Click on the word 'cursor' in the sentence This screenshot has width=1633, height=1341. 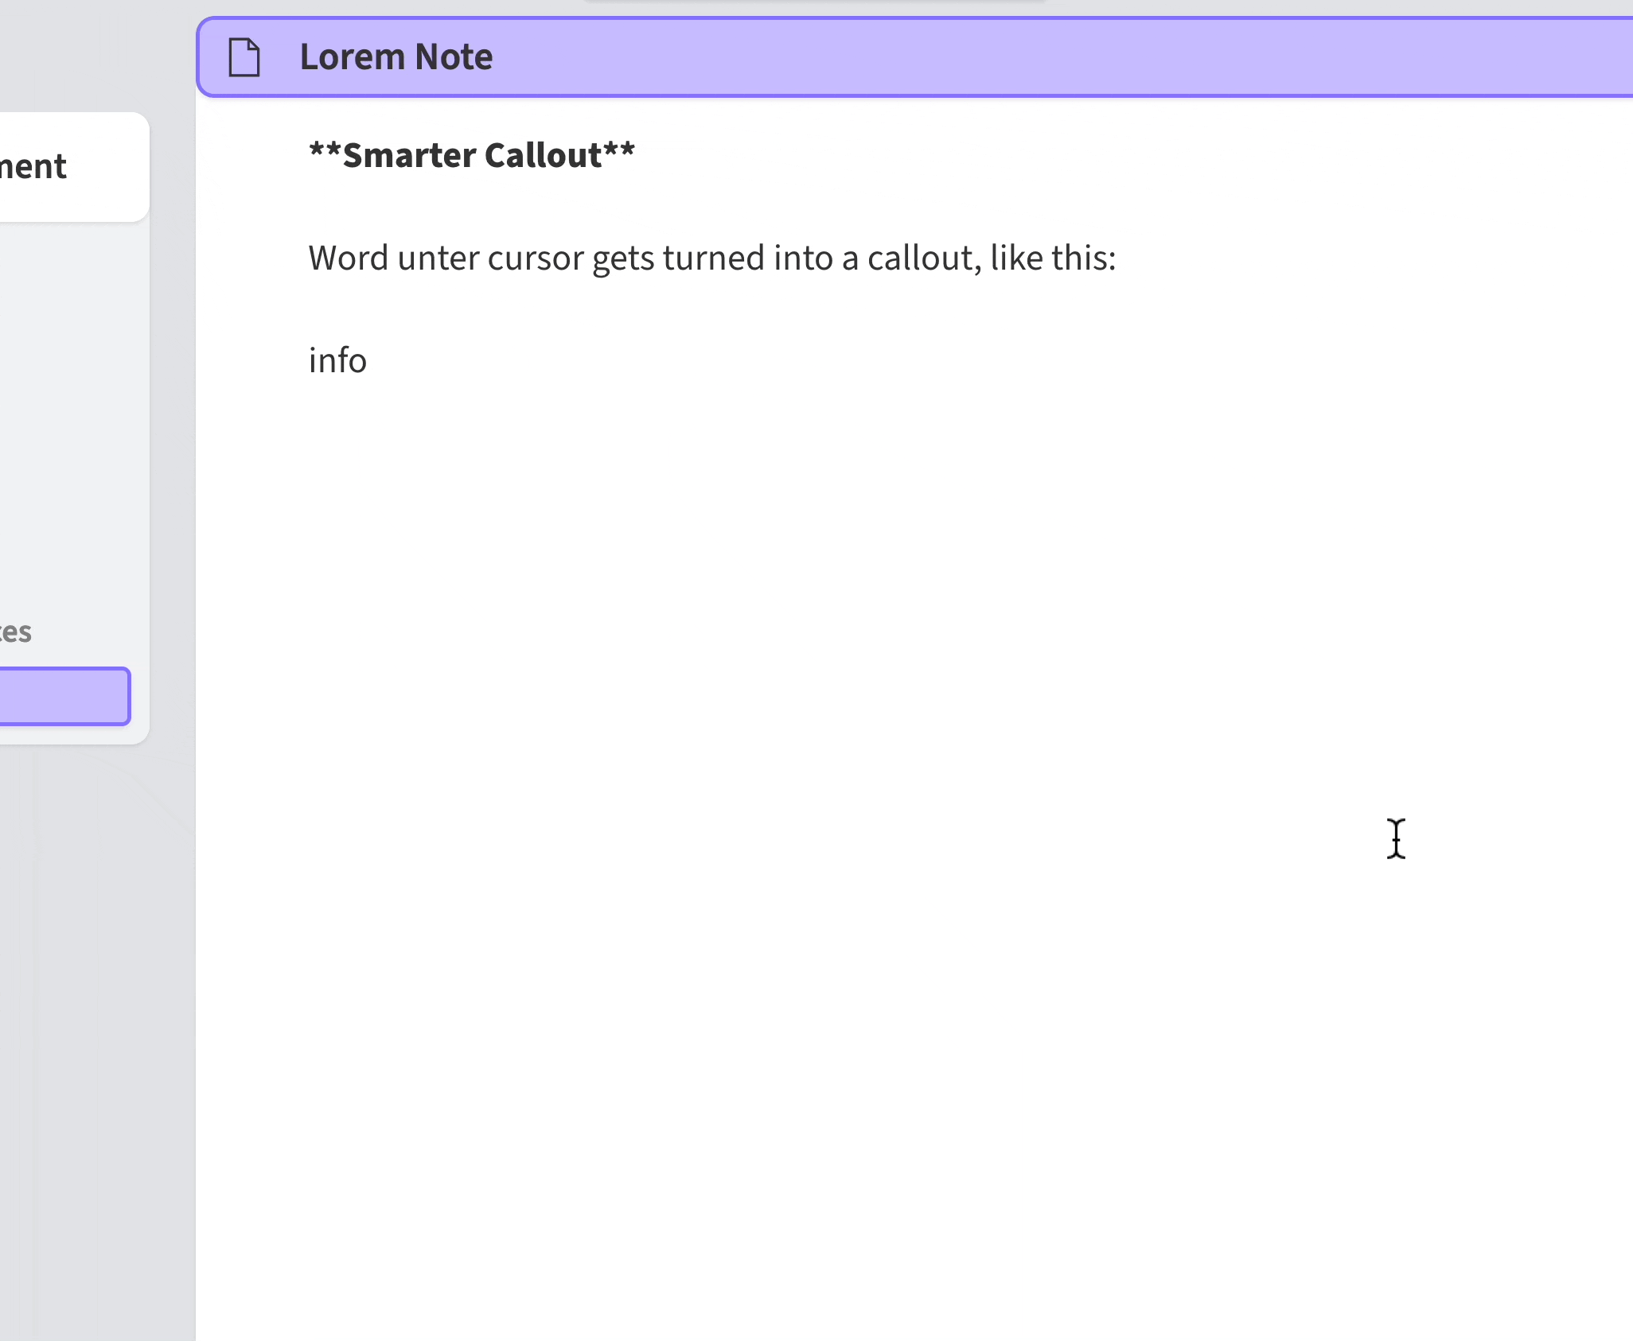coord(535,258)
